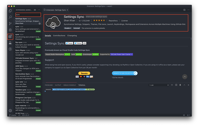
Task: Click the VSCode Power User Course badge
Action: point(122,54)
